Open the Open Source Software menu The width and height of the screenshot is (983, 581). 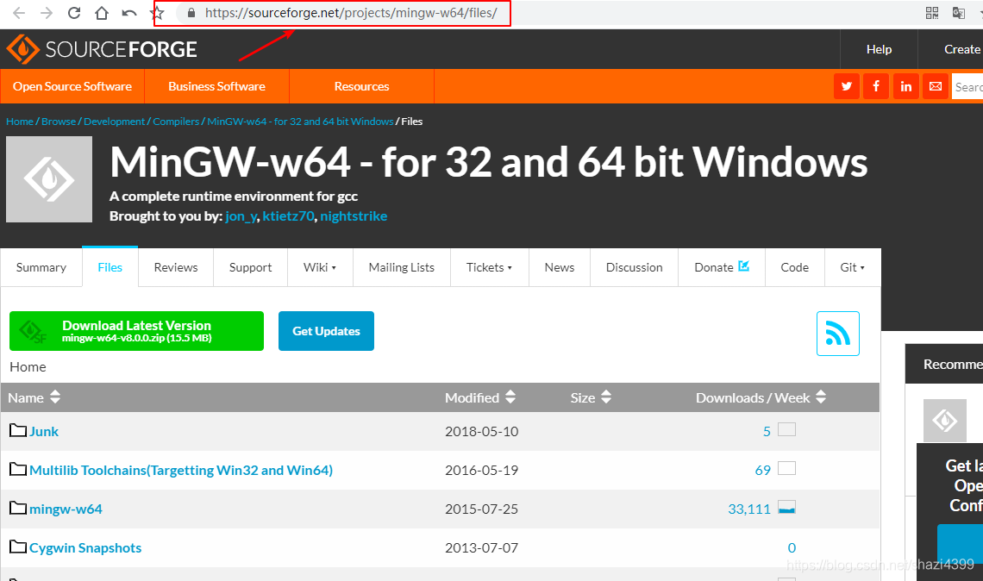tap(72, 86)
